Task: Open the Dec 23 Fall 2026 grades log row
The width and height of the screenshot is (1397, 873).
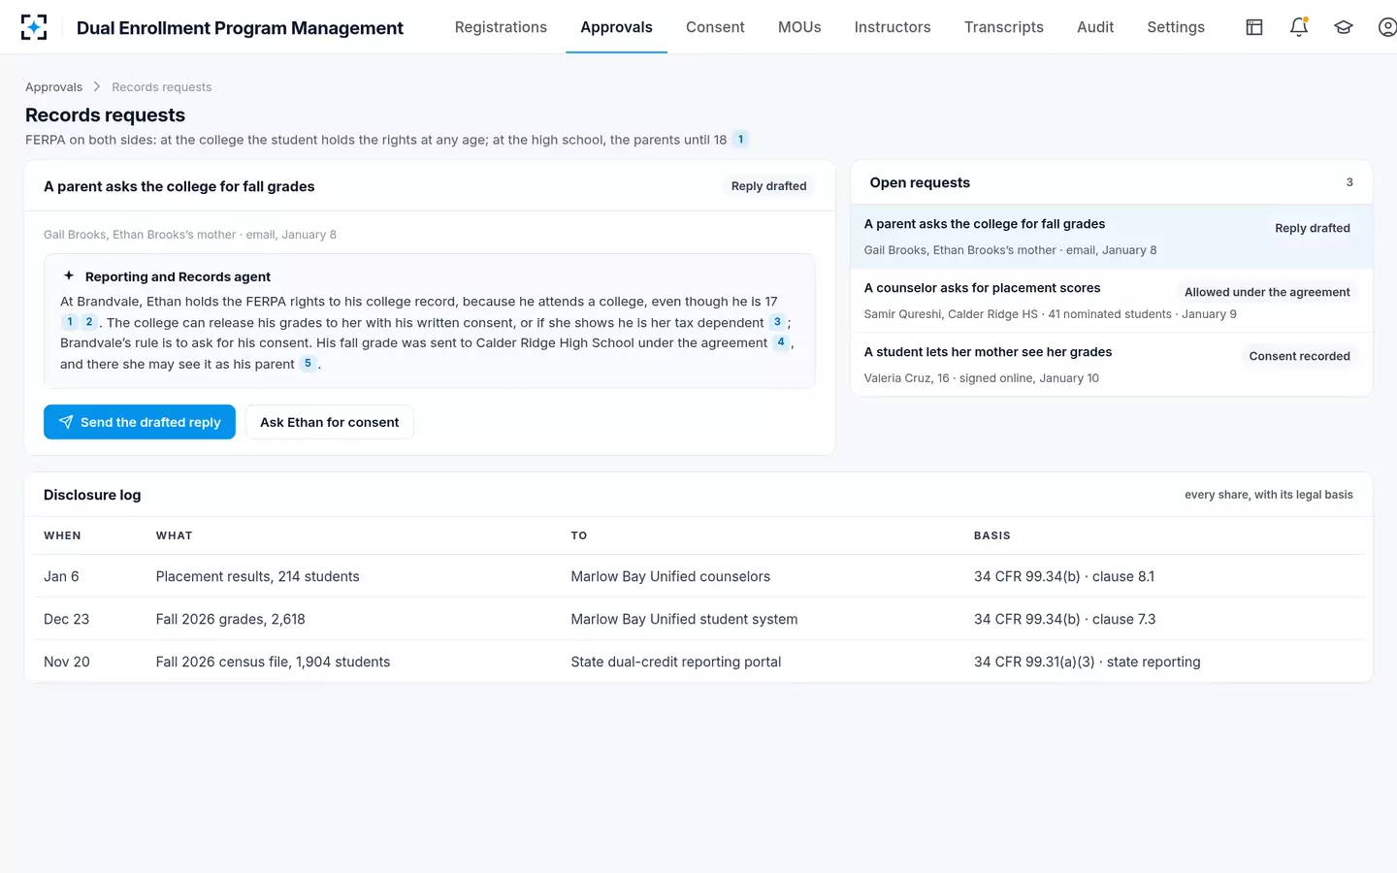Action: click(698, 619)
